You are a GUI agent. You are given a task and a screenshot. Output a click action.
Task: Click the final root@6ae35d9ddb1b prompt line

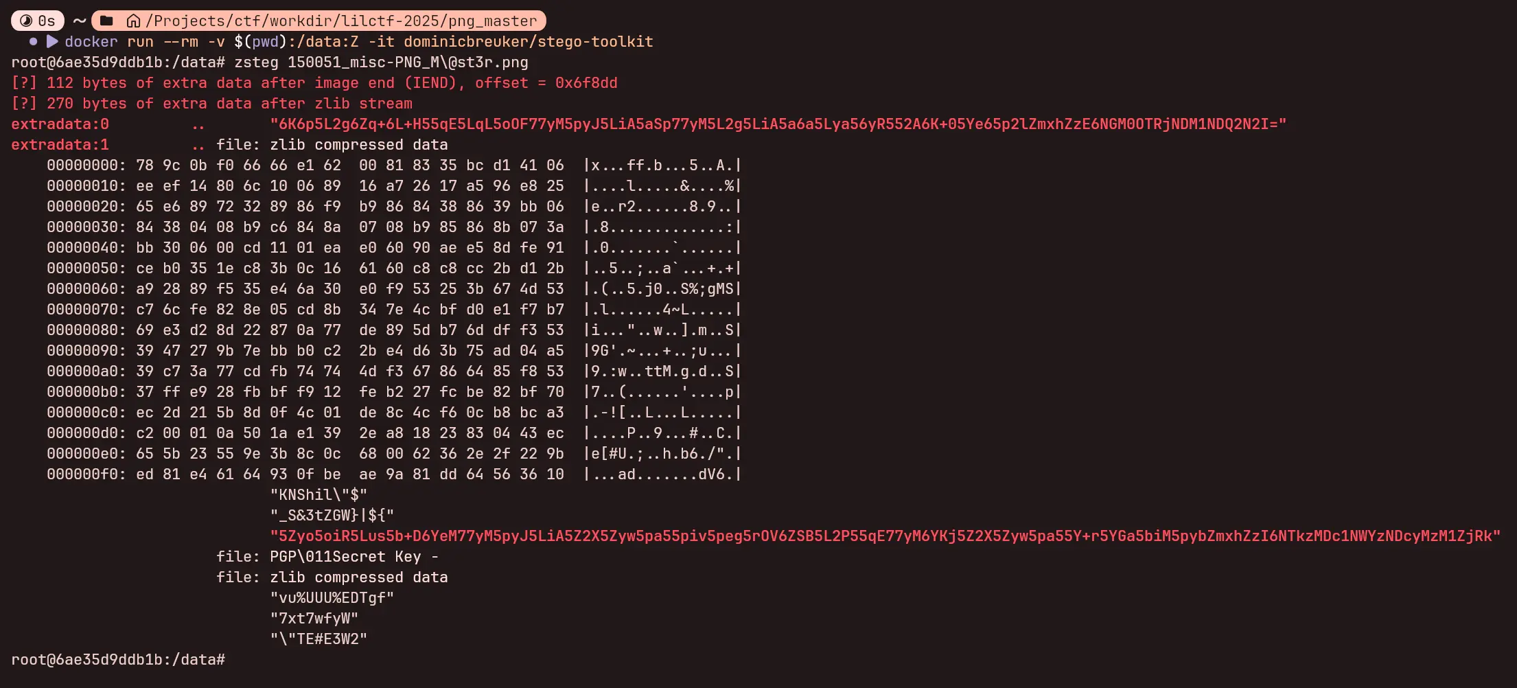click(117, 659)
